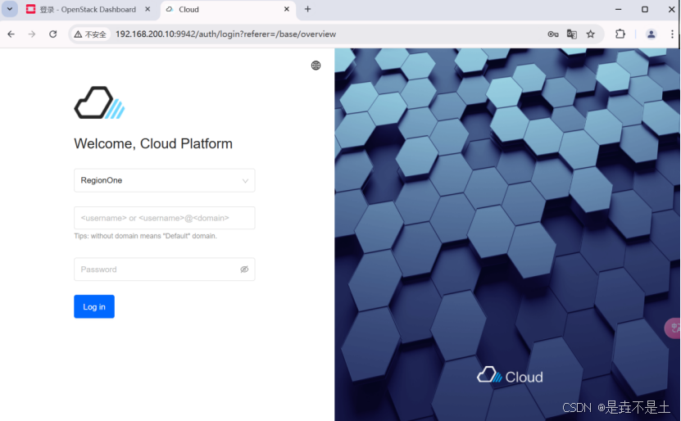This screenshot has height=421, width=681.
Task: Bookmark this page with star icon
Action: (591, 34)
